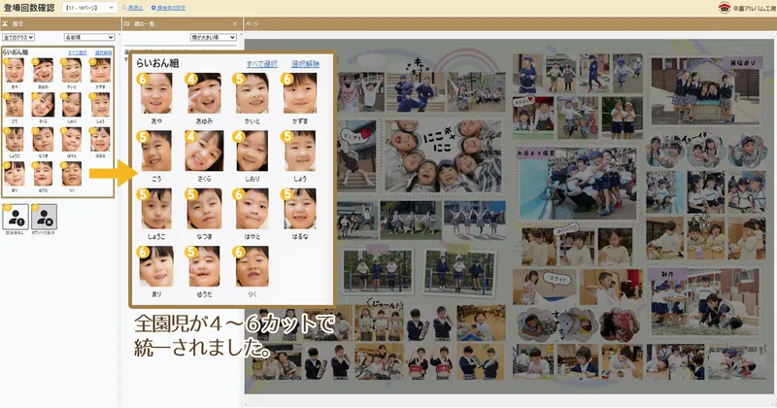The height and width of the screenshot is (408, 777).
Task: Click the 園児 panel header icon
Action: 6,23
